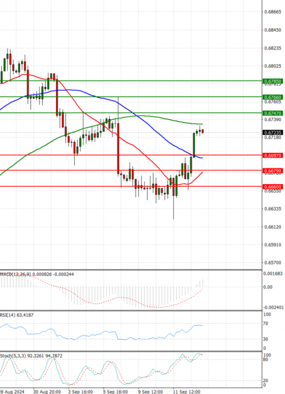Click the 0.67390 price axis value
The height and width of the screenshot is (394, 285).
point(273,119)
